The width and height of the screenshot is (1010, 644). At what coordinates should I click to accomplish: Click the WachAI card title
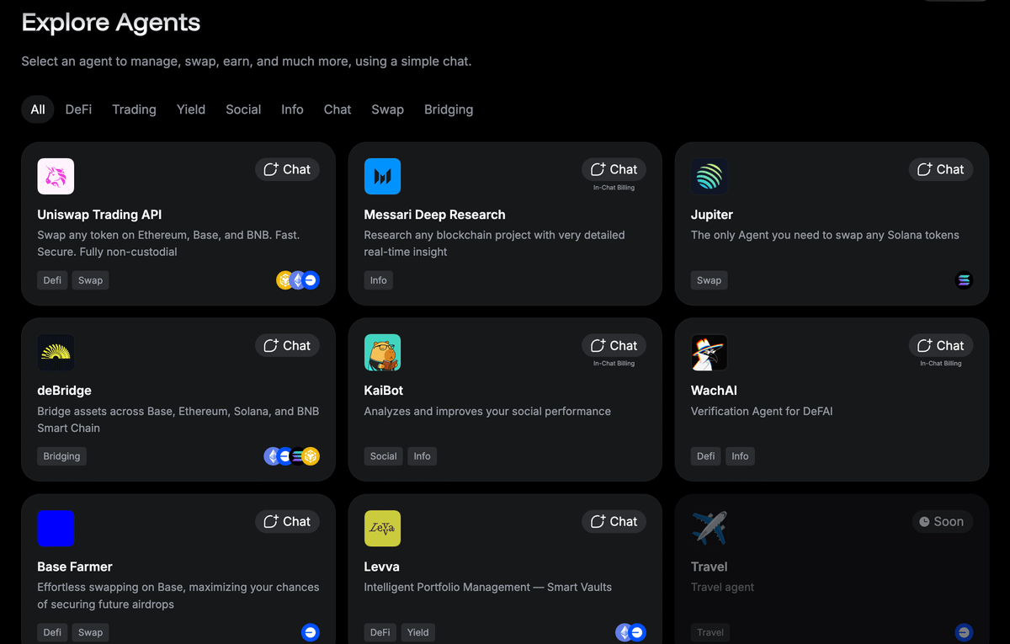tap(714, 391)
